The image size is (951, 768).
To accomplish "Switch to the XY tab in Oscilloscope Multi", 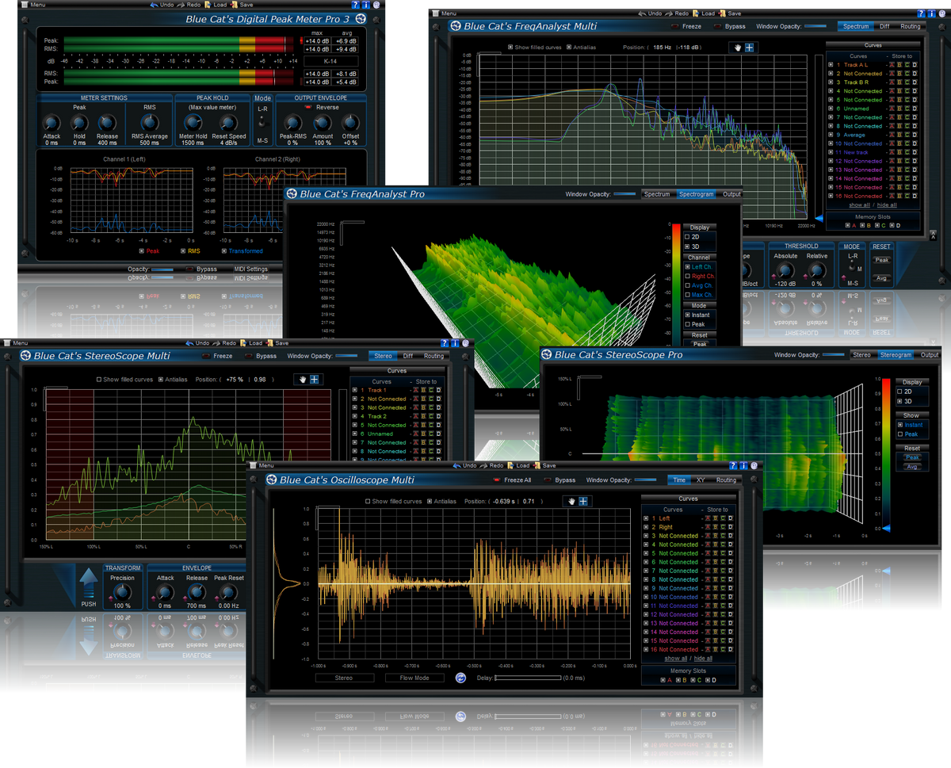I will point(701,480).
